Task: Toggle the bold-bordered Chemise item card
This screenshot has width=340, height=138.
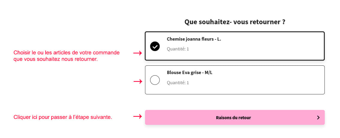Action: [x=235, y=46]
